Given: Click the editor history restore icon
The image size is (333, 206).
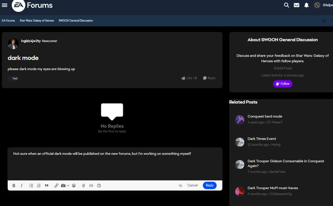Looking at the screenshot, I should (180, 186).
